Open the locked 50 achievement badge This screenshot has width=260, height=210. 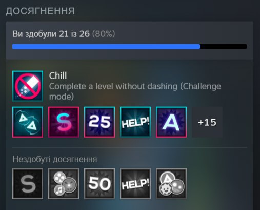pyautogui.click(x=99, y=184)
